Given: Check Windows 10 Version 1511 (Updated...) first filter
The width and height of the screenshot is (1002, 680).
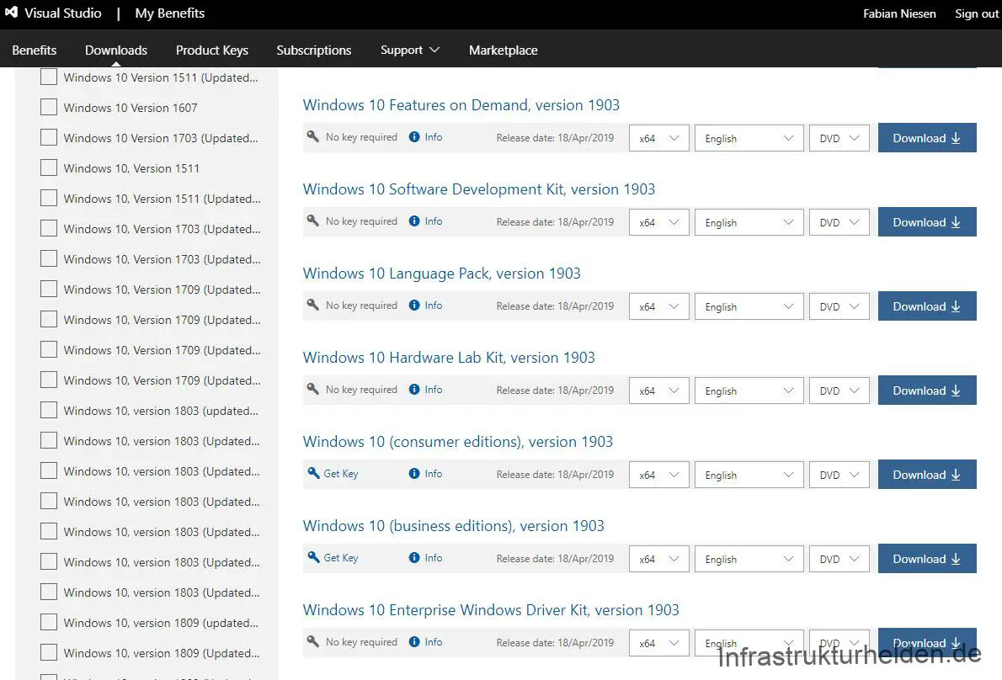Looking at the screenshot, I should tap(49, 77).
